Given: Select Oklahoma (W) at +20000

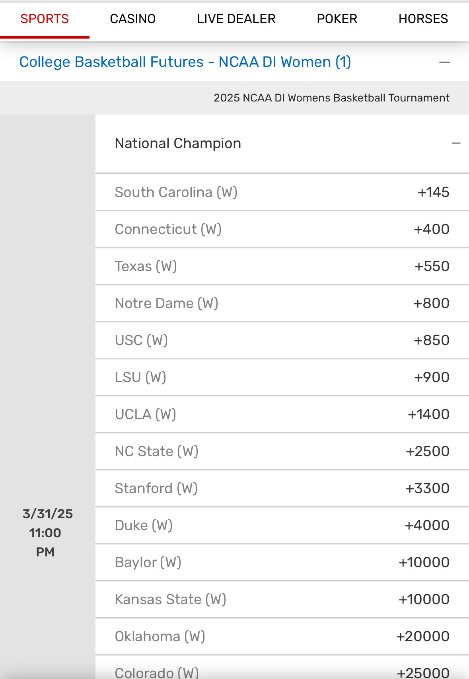Looking at the screenshot, I should (423, 636).
